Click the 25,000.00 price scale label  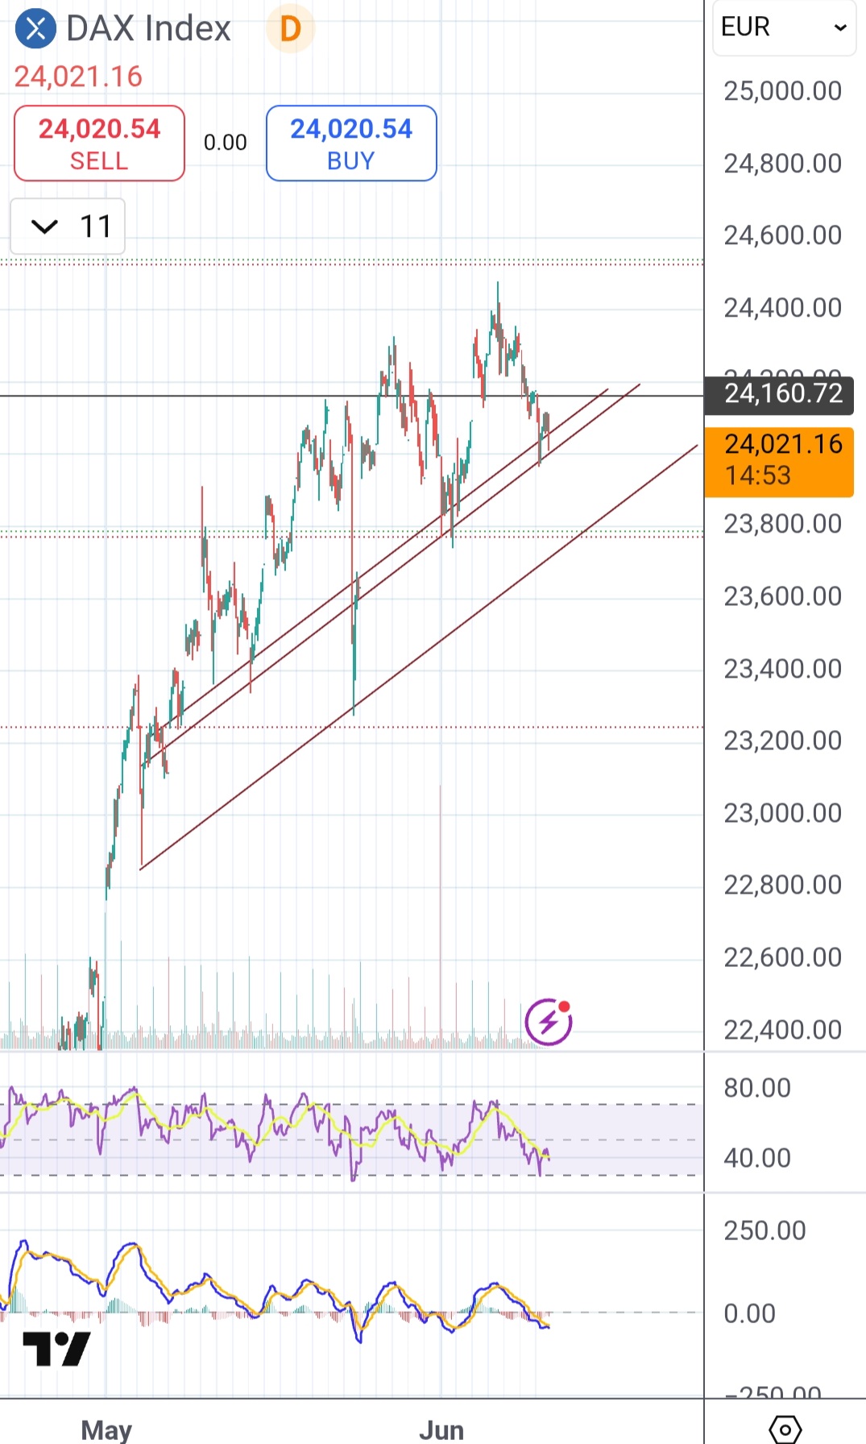point(783,91)
